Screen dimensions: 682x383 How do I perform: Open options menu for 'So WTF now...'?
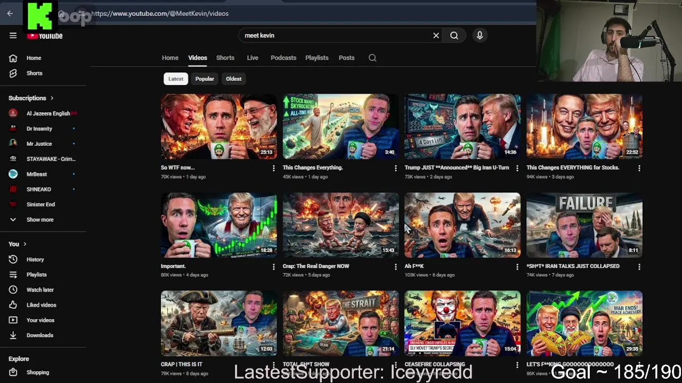tap(273, 168)
